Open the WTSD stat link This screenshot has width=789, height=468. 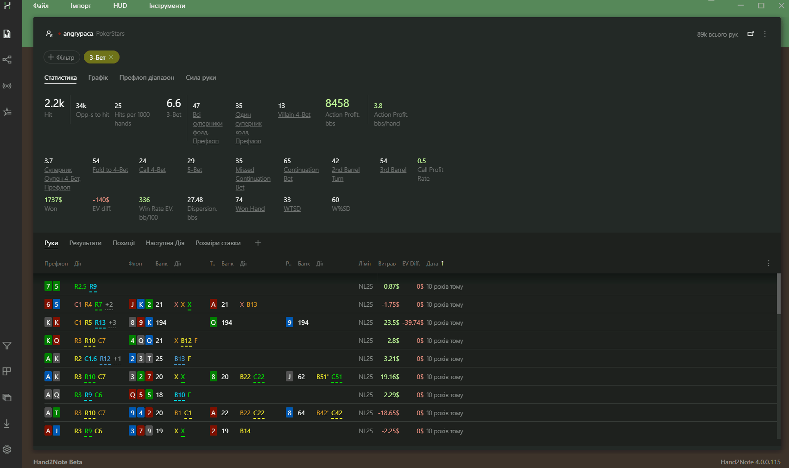point(292,209)
